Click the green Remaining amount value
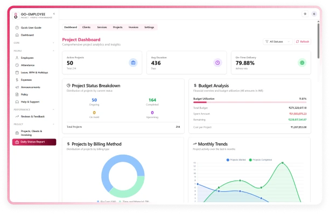Viewport: 330px width, 214px height. [x=297, y=120]
